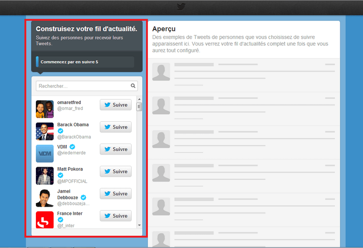Click Barack Obama verified badge
The image size is (363, 248).
click(x=60, y=131)
